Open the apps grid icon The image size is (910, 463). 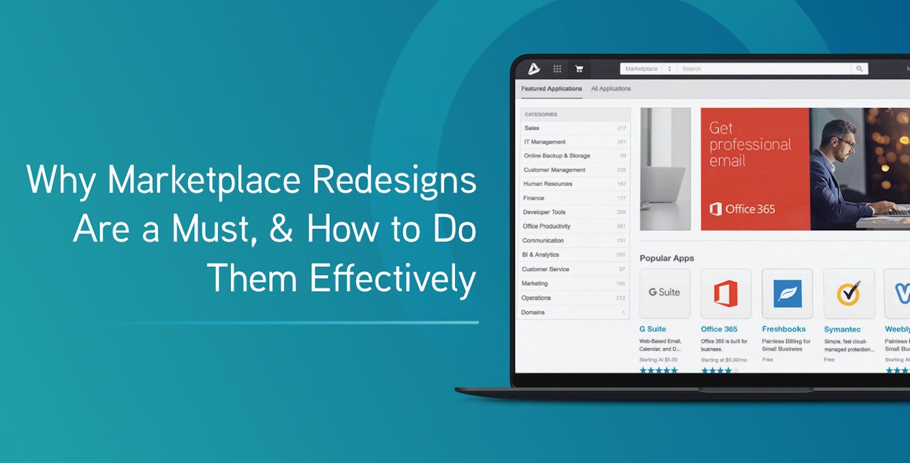point(557,69)
